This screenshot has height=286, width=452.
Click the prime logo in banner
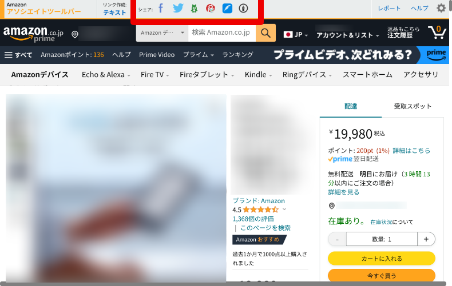click(436, 55)
